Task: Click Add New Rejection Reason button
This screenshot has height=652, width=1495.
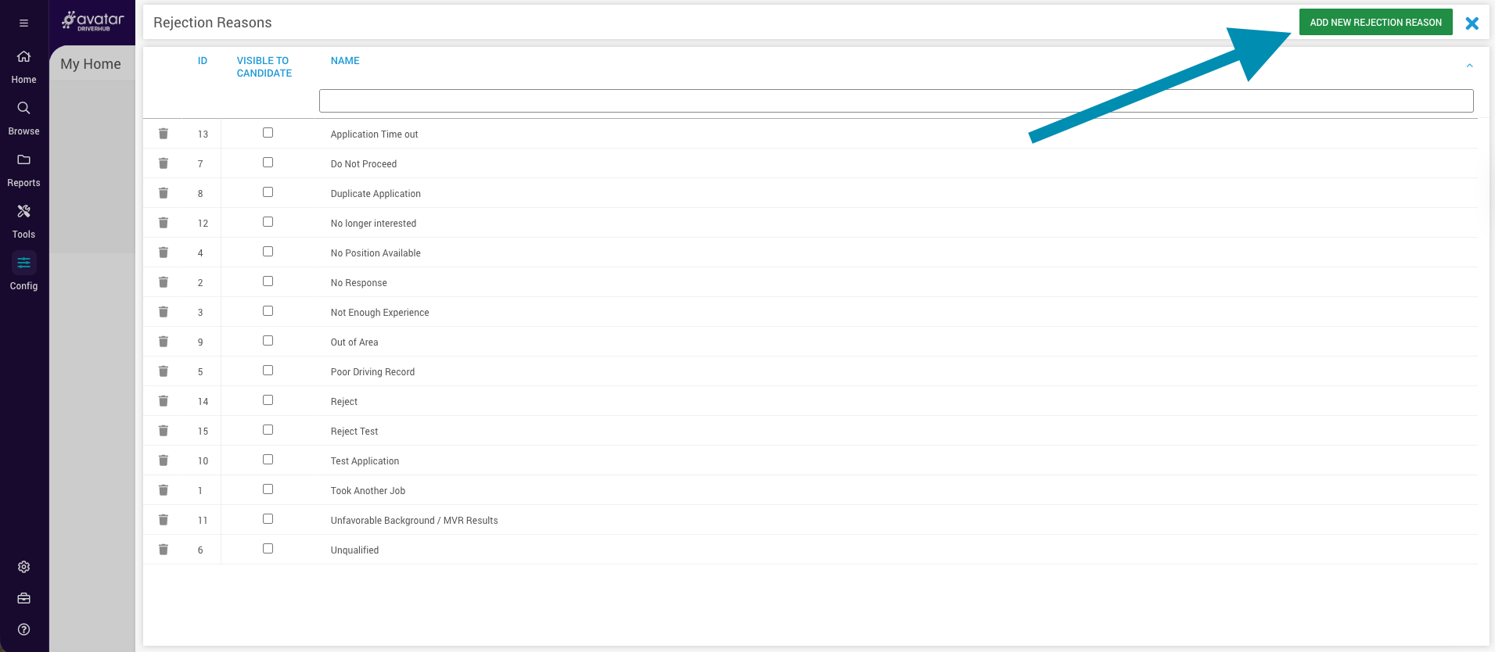Action: 1375,23
